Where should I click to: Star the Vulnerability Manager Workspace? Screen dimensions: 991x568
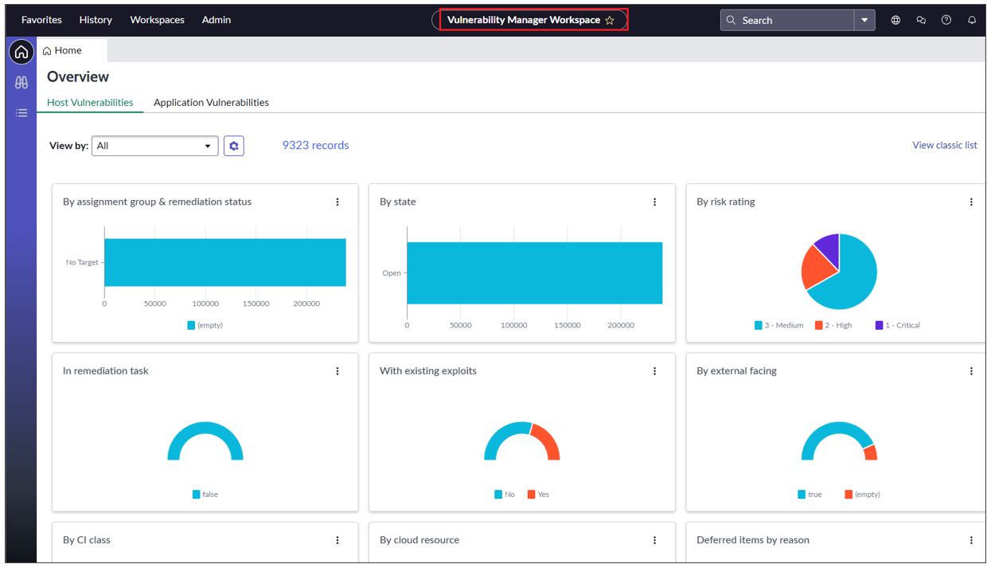tap(610, 19)
